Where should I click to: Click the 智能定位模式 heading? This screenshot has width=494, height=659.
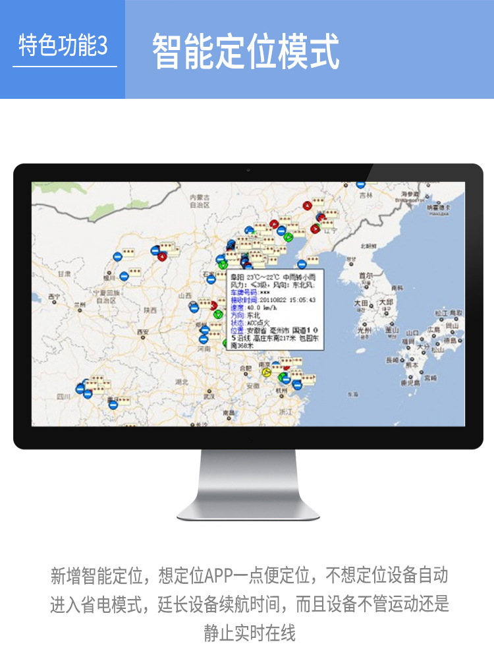tap(245, 51)
